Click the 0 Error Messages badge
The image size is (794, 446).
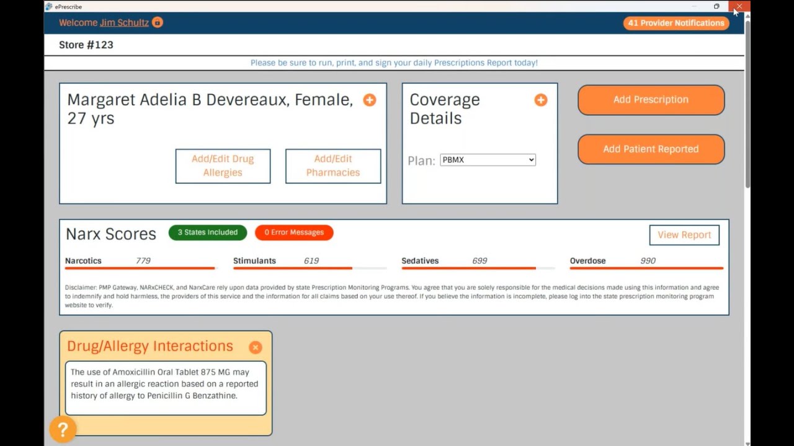pos(294,232)
